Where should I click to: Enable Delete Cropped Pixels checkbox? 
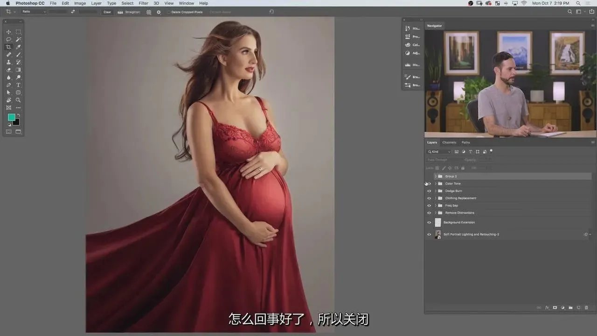(x=169, y=12)
